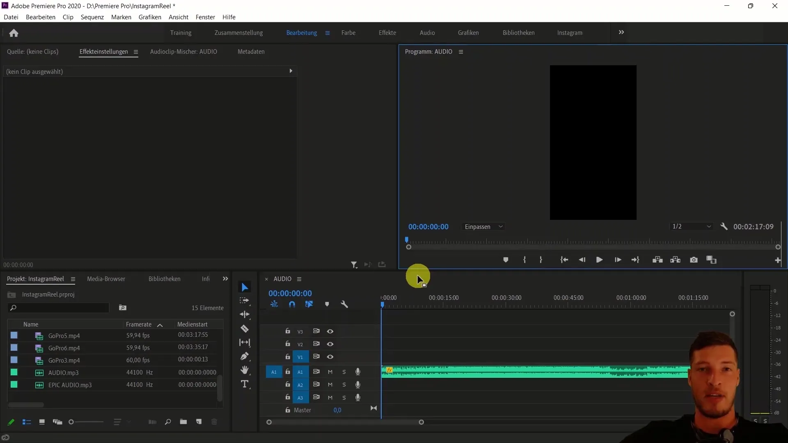Open the Datei menu

[11, 17]
